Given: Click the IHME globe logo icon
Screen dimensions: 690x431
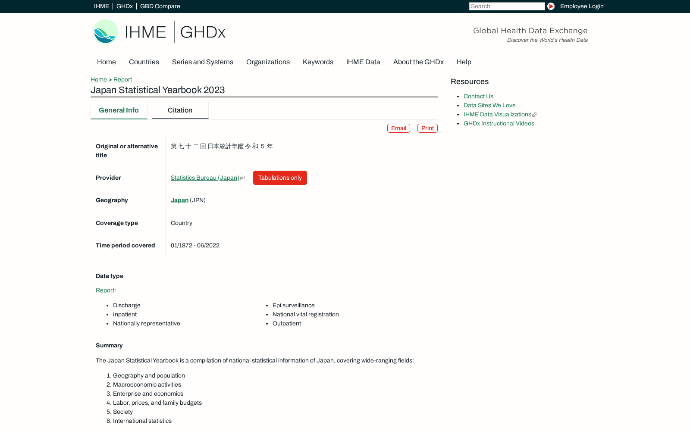Looking at the screenshot, I should tap(105, 32).
